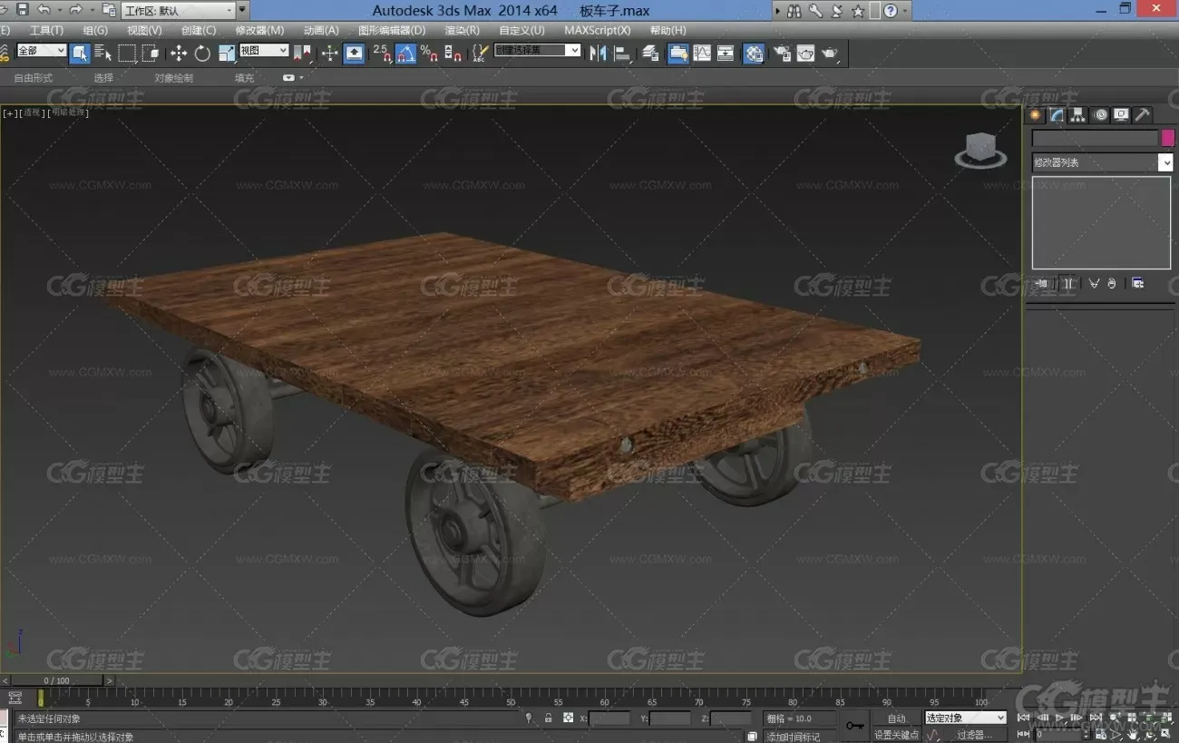Screen dimensions: 1179x743
Task: Open the Material Editor icon
Action: click(x=754, y=54)
